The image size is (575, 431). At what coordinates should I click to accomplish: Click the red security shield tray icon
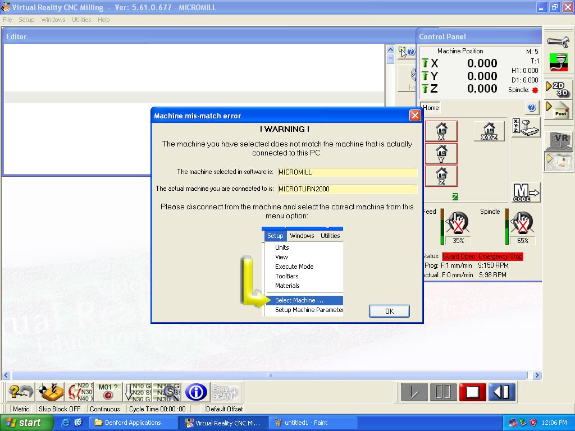pyautogui.click(x=533, y=423)
